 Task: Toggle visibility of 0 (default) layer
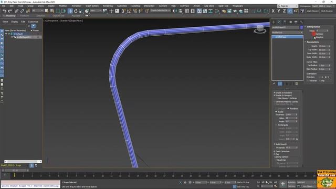pos(9,34)
